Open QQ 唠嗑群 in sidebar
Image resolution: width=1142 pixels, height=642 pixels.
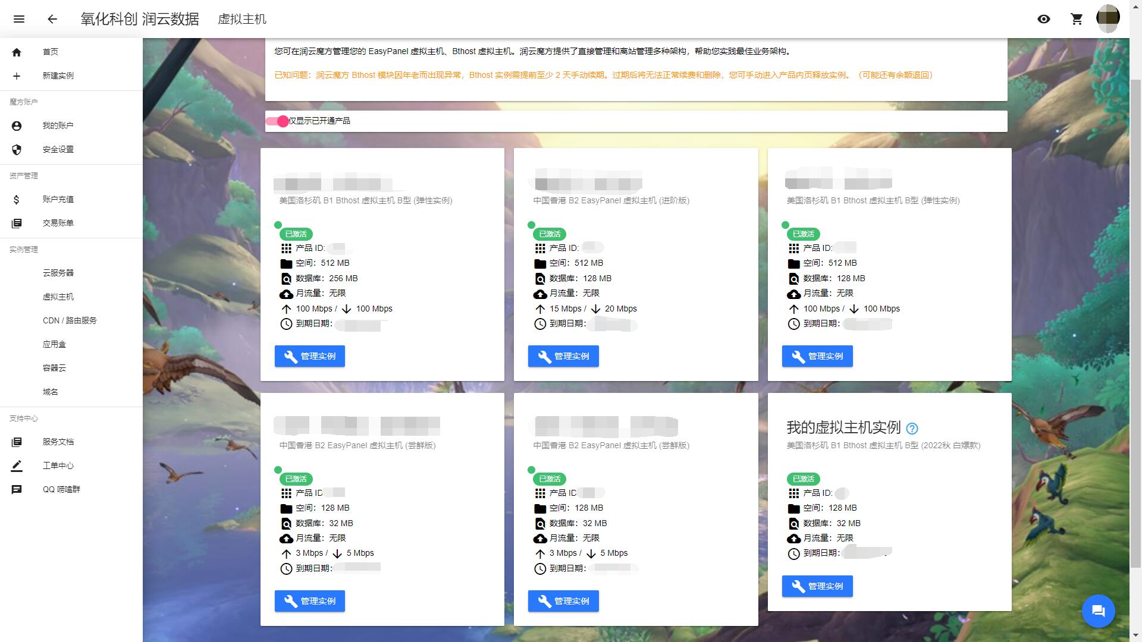[71, 490]
